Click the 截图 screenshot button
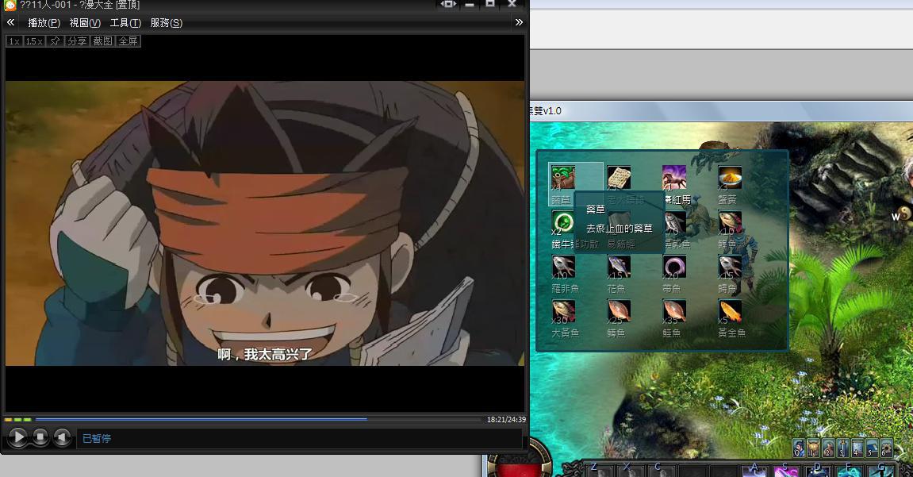Screen dimensions: 913x477 [x=102, y=41]
